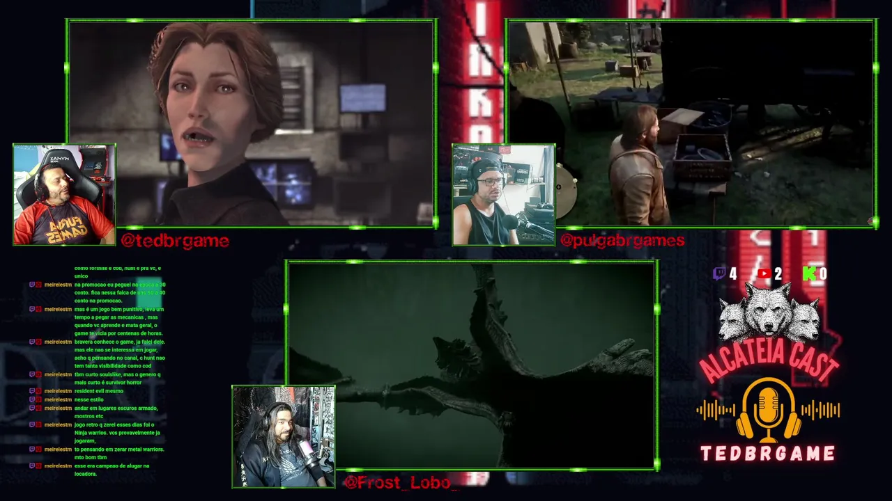Click the green Kick viewer count icon

[809, 274]
